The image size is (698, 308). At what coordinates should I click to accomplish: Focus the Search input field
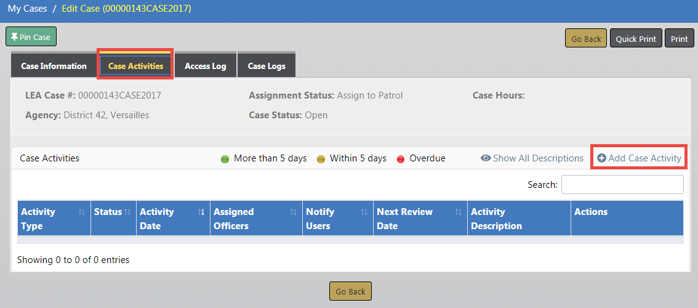pos(622,184)
